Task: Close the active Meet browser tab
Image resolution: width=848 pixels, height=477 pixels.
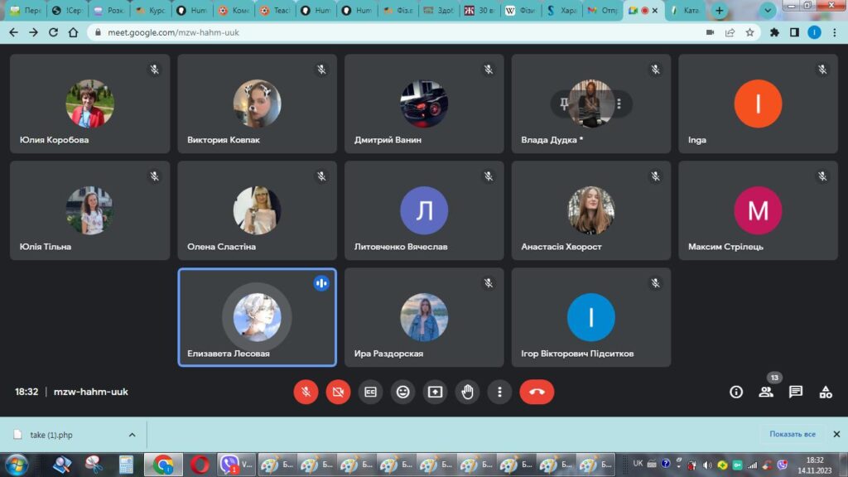Action: [655, 10]
